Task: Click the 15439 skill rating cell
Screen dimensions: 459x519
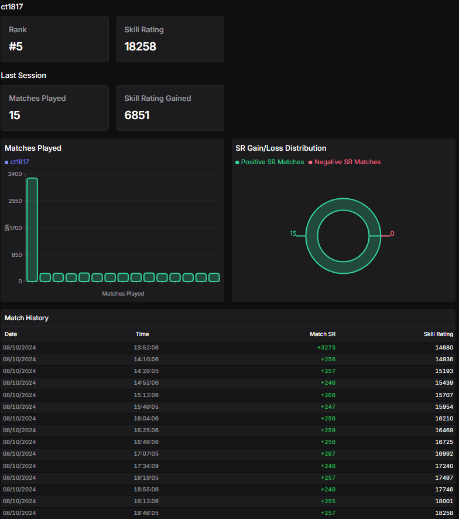Action: [444, 382]
